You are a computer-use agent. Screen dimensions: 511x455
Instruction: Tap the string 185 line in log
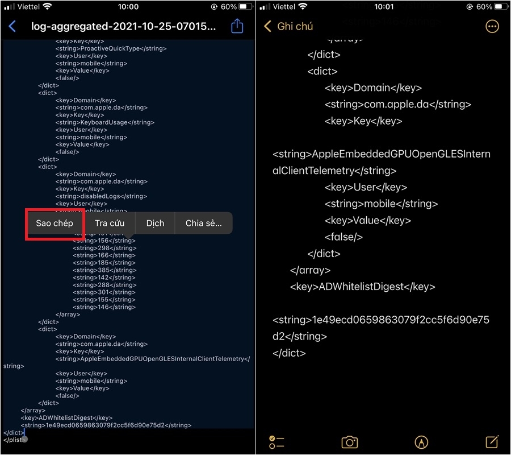104,263
